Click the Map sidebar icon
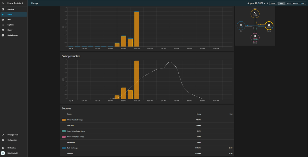This screenshot has width=308, height=157. 3,20
